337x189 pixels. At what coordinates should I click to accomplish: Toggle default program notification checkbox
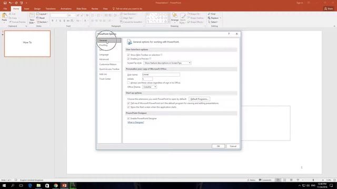[128, 103]
